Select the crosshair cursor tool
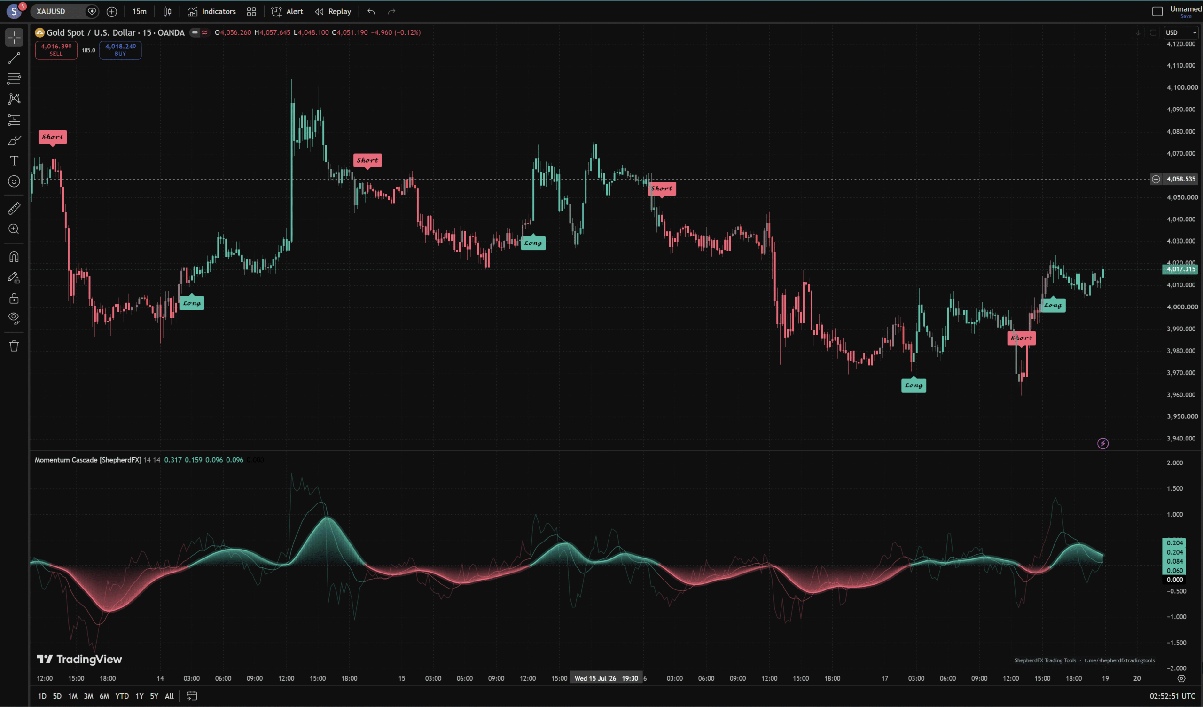The image size is (1203, 707). (x=14, y=37)
